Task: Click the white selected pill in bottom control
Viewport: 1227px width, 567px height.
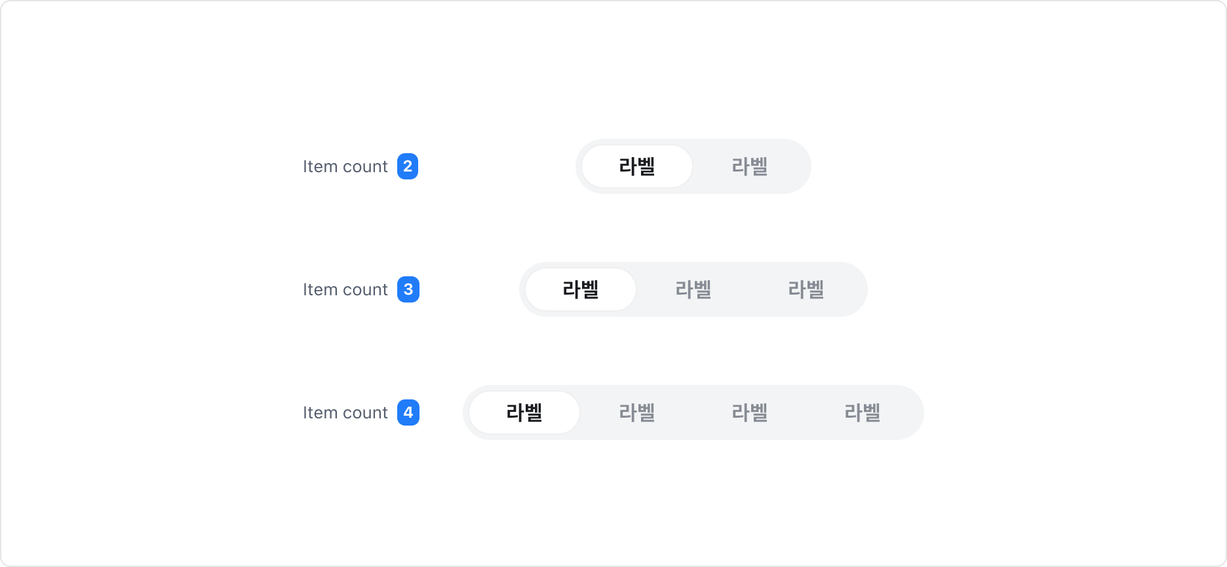Action: click(x=522, y=412)
